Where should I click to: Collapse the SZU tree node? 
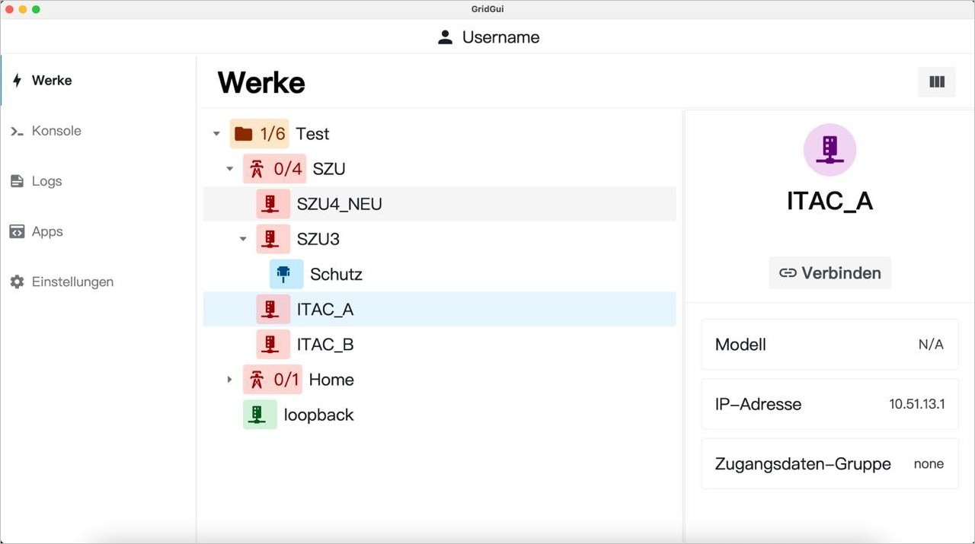[230, 169]
